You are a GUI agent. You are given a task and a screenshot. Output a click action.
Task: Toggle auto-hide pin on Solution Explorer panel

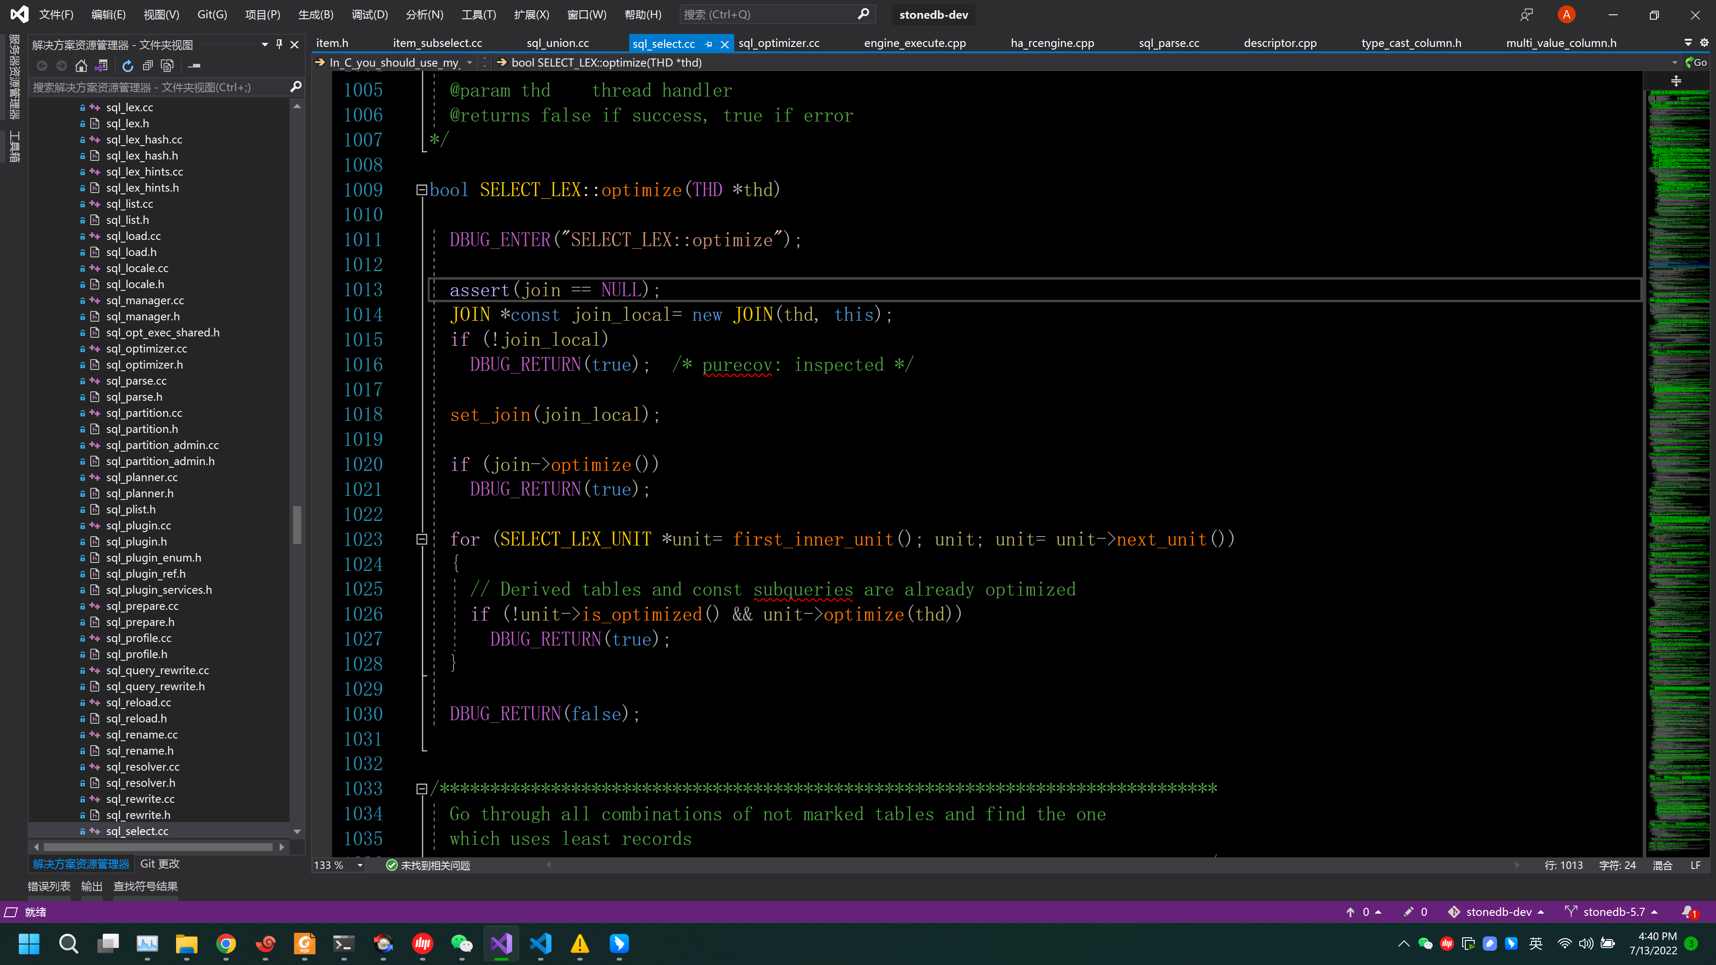click(279, 44)
